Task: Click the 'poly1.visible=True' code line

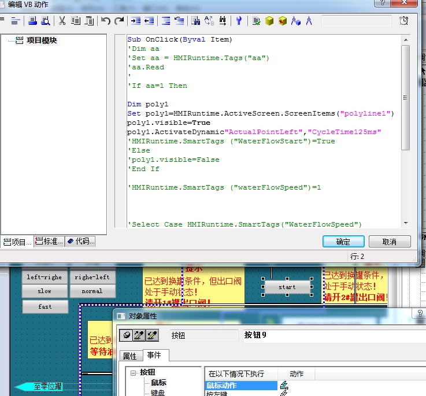Action: pyautogui.click(x=169, y=123)
